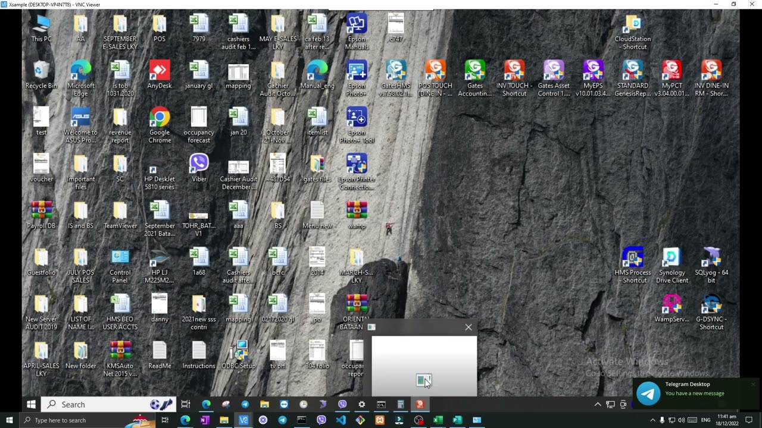Click the remote taskbar Search box
762x428 pixels.
click(x=110, y=404)
